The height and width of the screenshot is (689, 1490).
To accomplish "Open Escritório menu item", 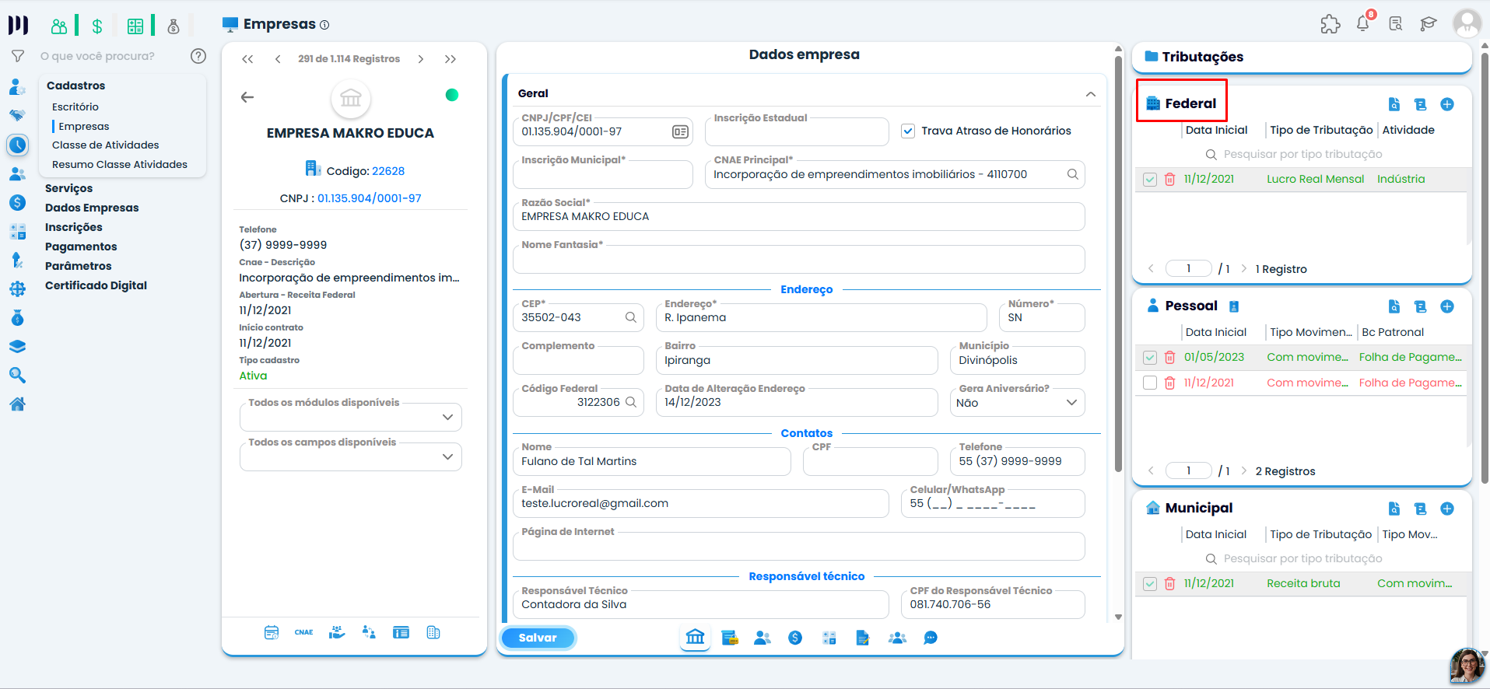I will point(75,107).
